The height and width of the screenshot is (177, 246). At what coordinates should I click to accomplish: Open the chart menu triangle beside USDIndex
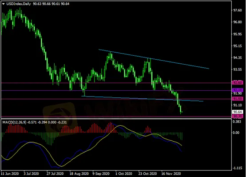pos(4,4)
